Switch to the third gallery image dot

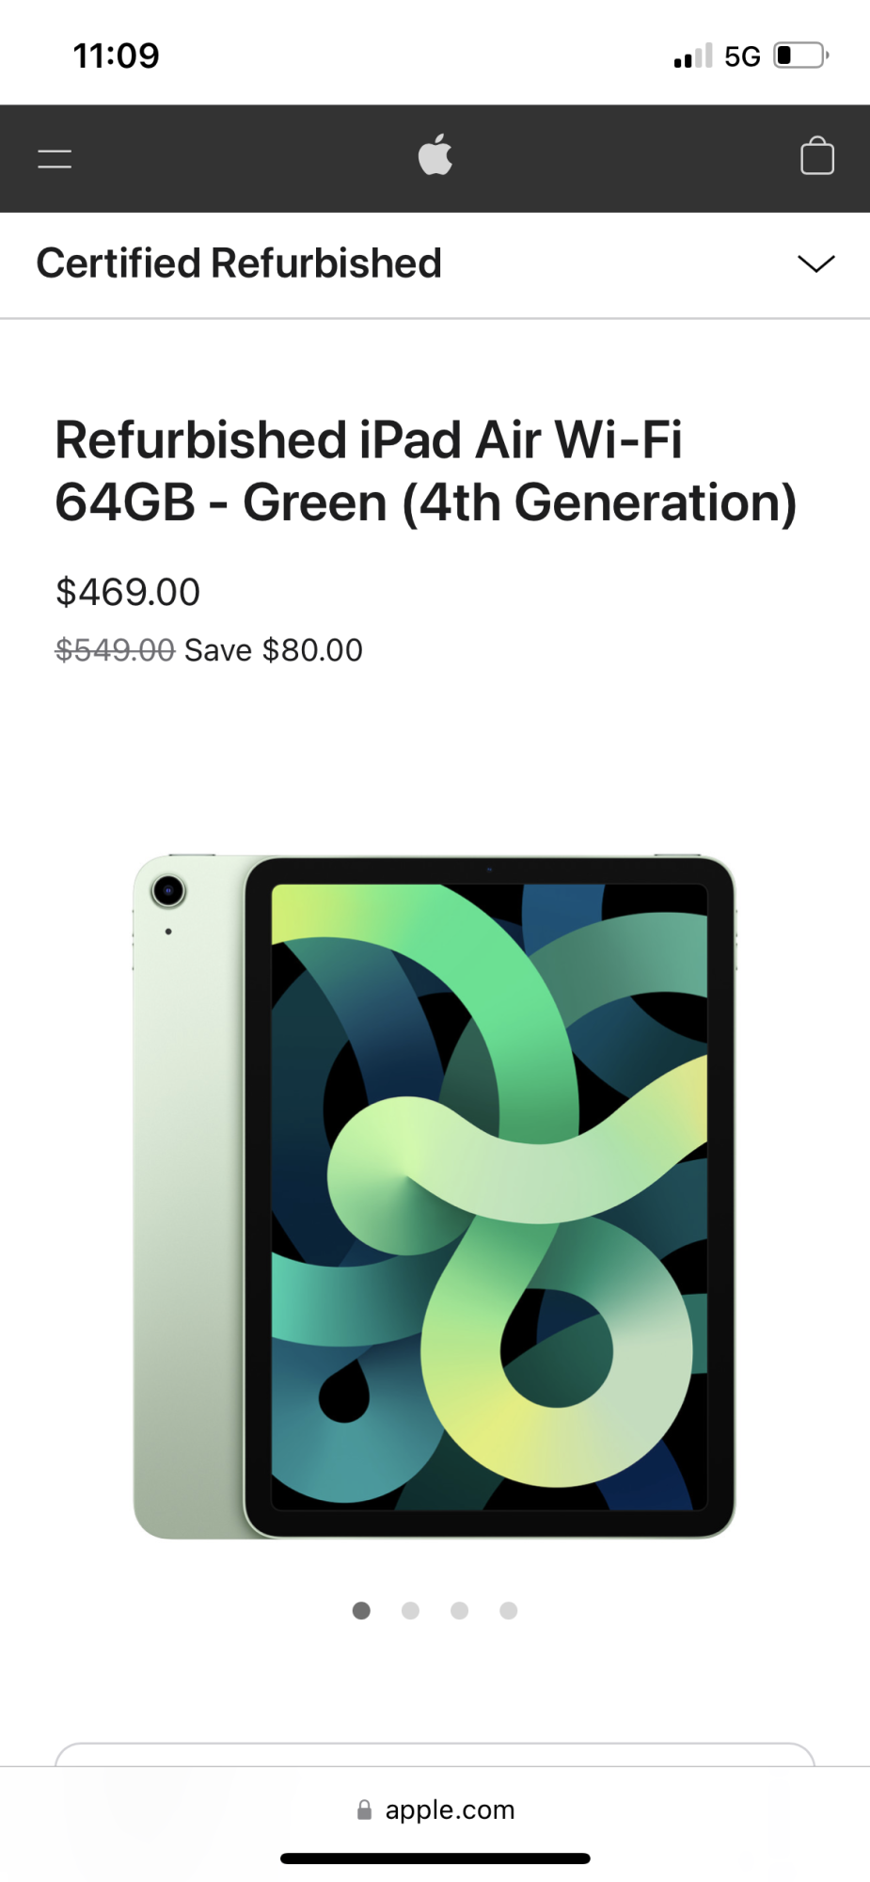(459, 1611)
